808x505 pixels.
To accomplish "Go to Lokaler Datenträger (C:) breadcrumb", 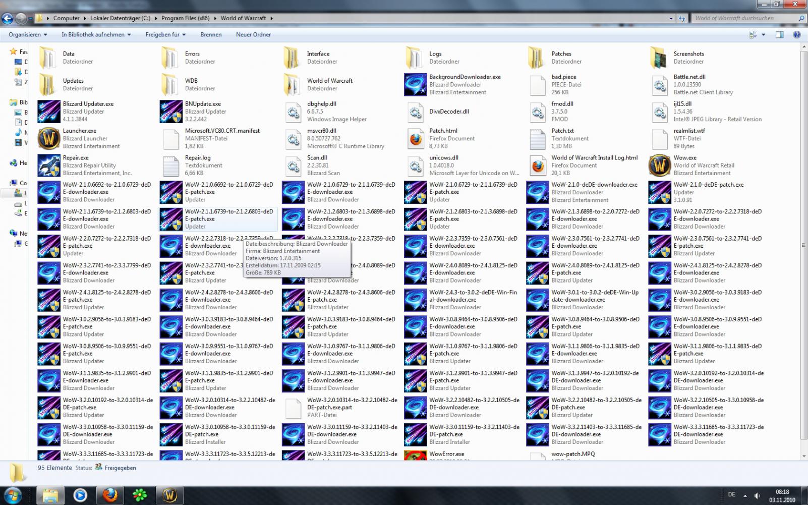I will [x=120, y=18].
